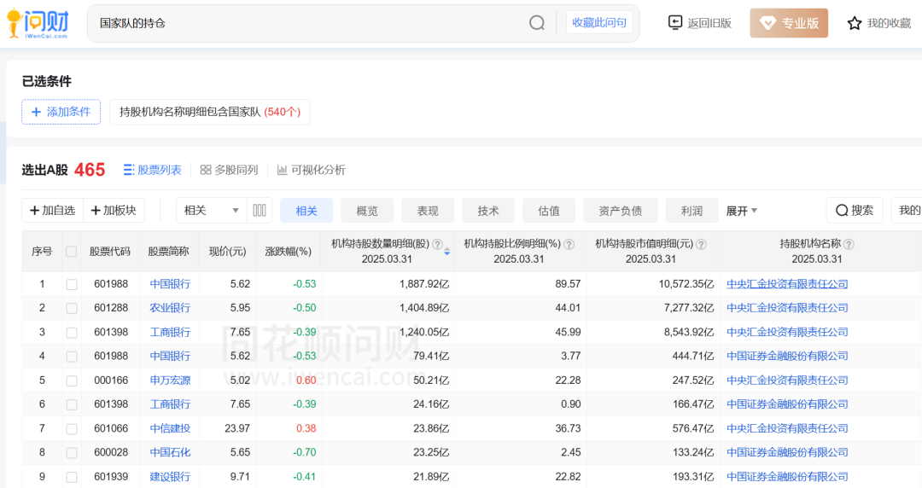Open stock link 中国石化
This screenshot has height=488, width=922.
pyautogui.click(x=170, y=453)
